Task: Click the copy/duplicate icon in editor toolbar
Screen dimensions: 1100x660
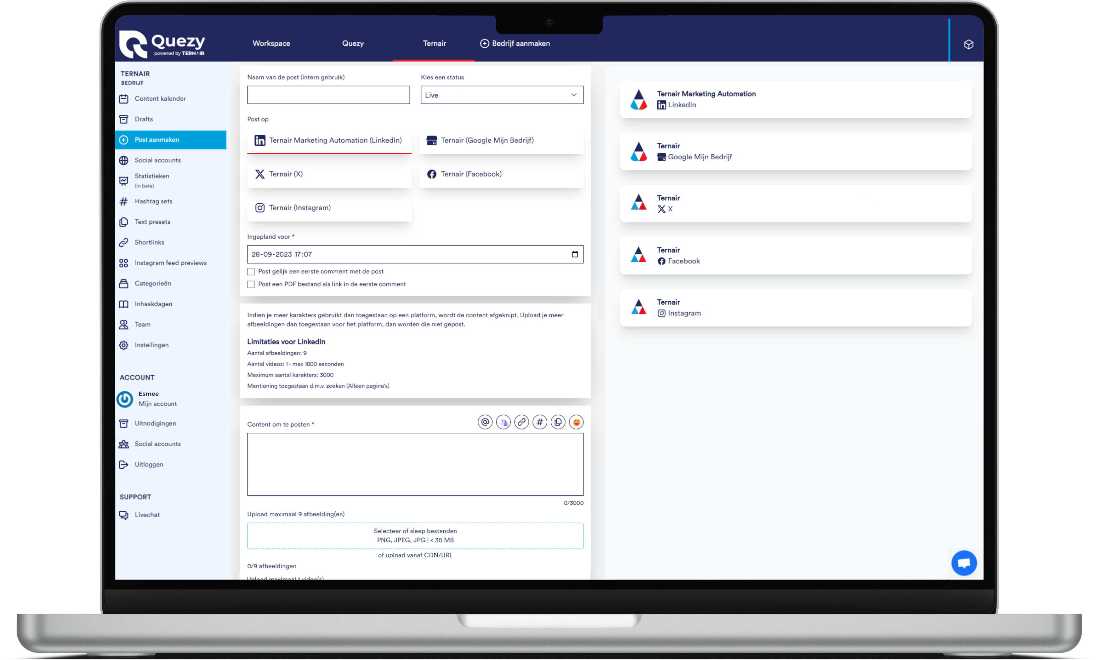Action: coord(558,423)
